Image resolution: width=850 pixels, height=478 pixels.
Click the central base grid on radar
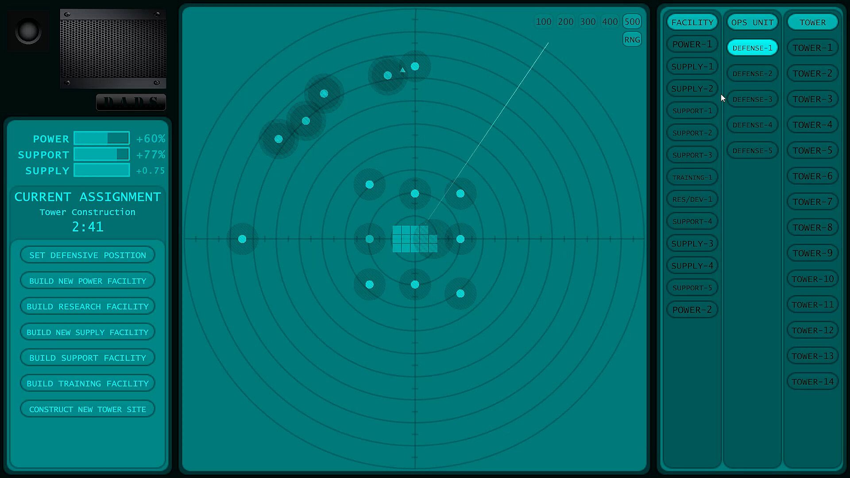[x=414, y=239]
